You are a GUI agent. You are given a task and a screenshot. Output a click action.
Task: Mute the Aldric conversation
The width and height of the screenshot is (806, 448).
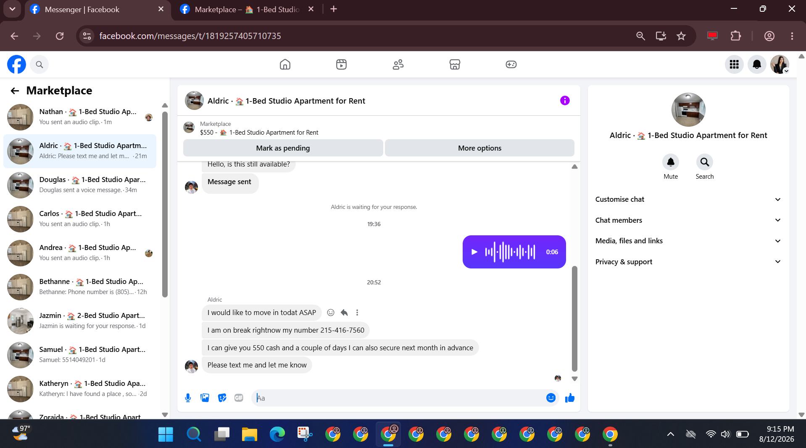[671, 162]
